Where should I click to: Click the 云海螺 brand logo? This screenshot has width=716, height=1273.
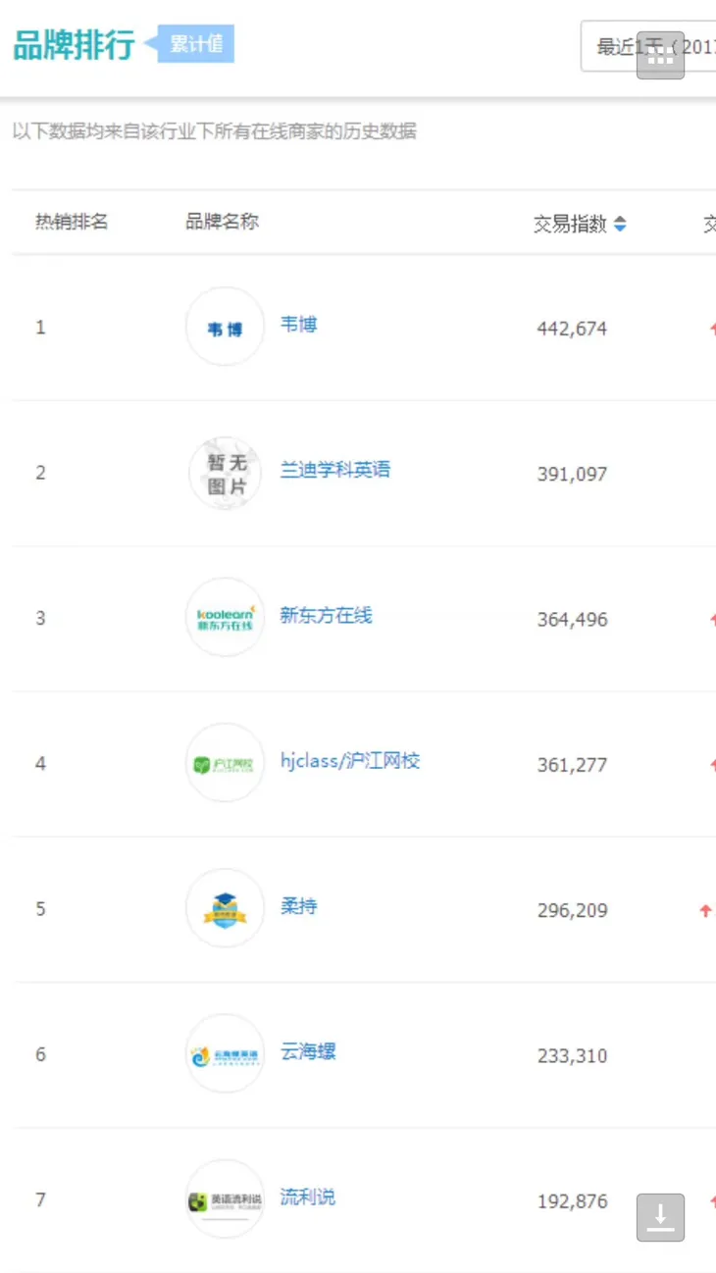click(225, 1054)
